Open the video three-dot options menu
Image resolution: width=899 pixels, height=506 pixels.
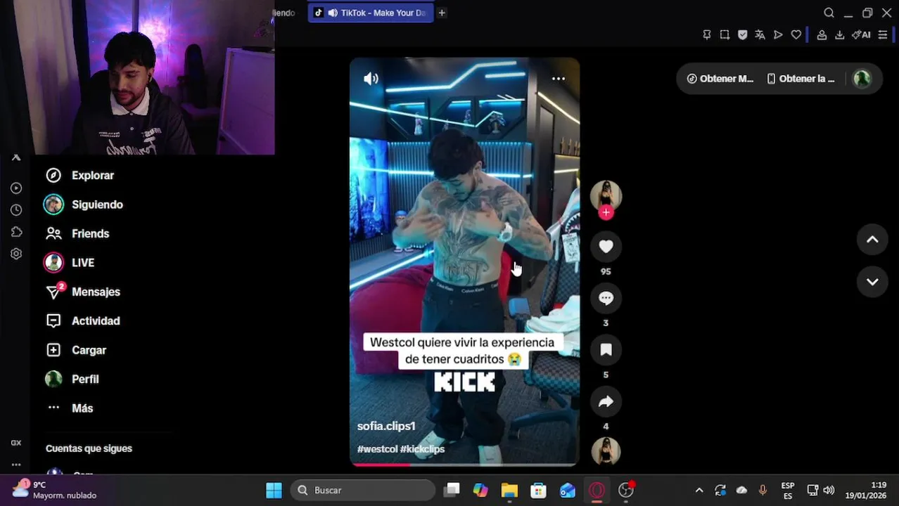558,79
